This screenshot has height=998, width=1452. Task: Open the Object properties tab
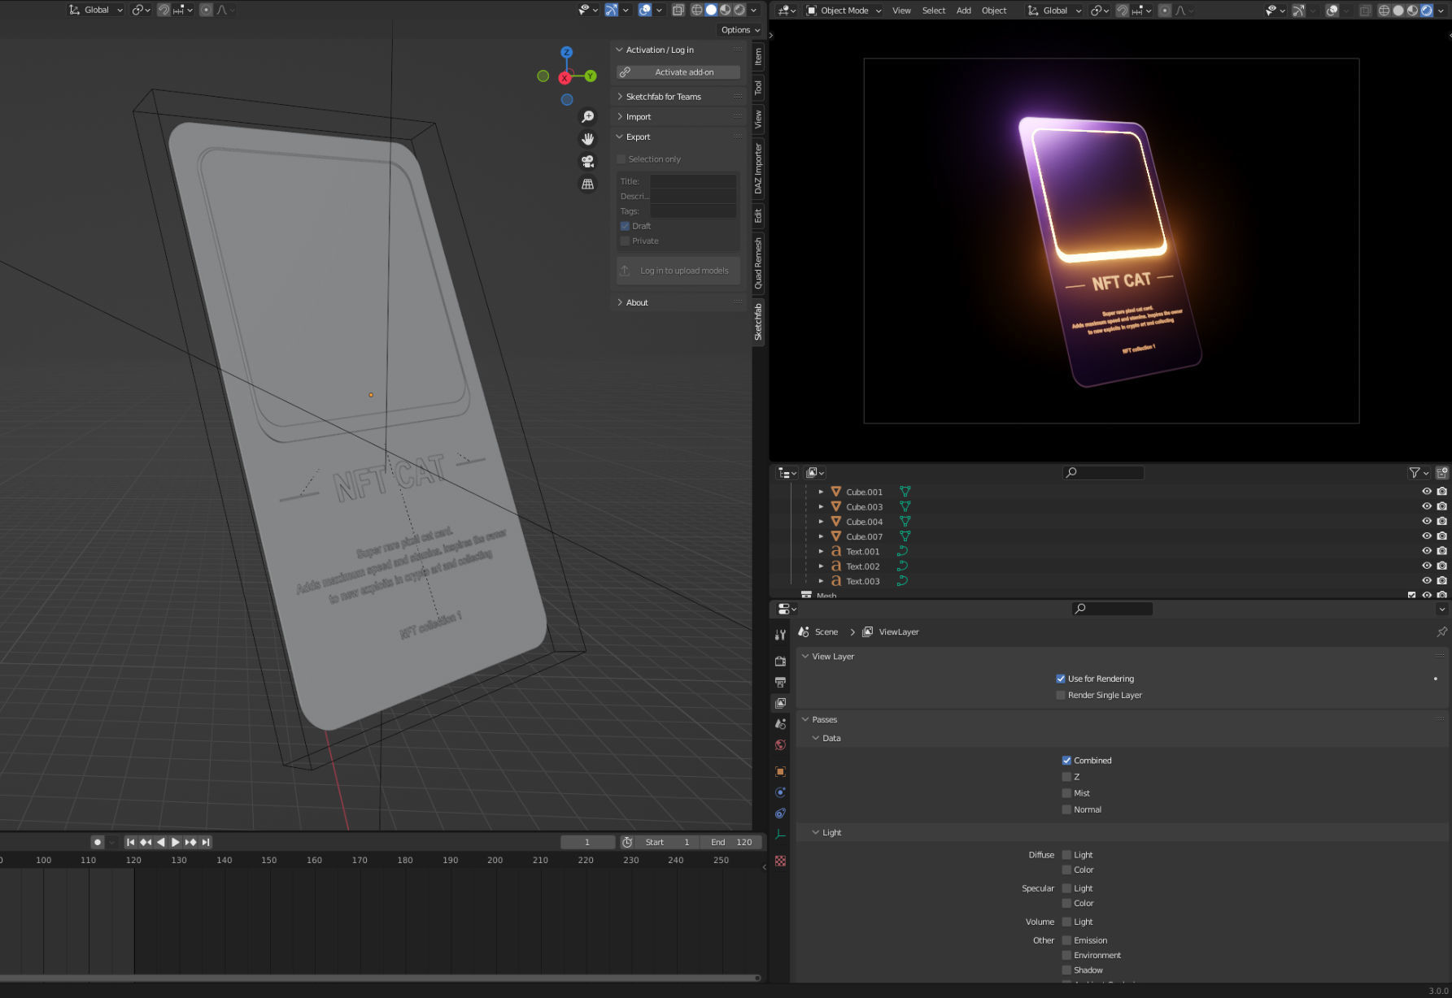(x=780, y=771)
